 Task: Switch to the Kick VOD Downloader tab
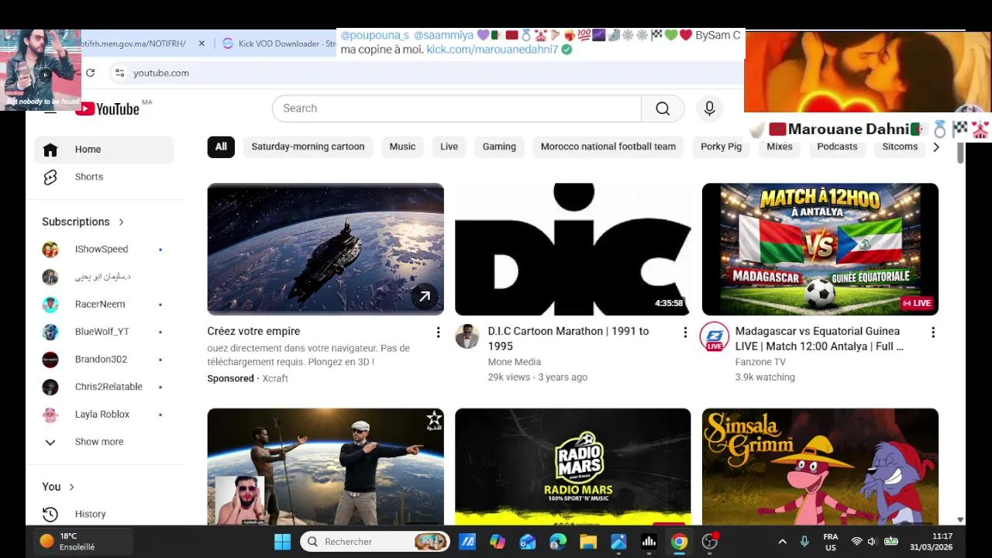tap(279, 44)
